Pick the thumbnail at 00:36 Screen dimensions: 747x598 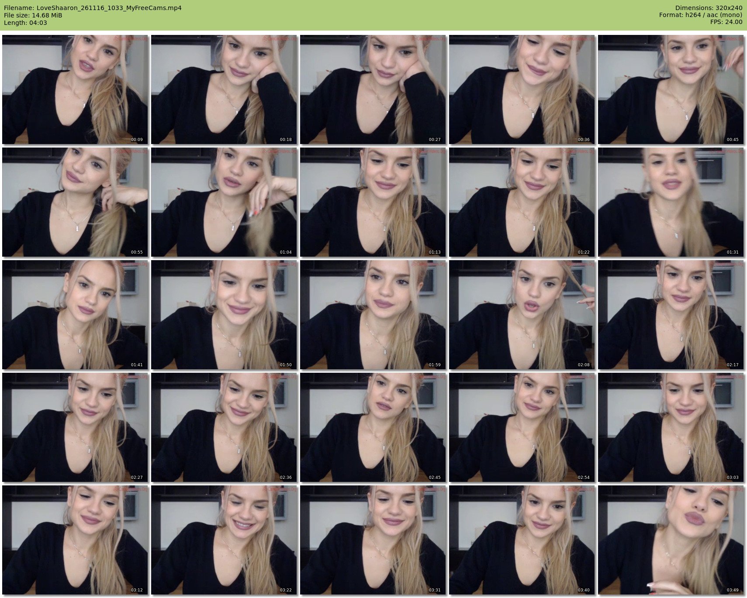[x=522, y=89]
